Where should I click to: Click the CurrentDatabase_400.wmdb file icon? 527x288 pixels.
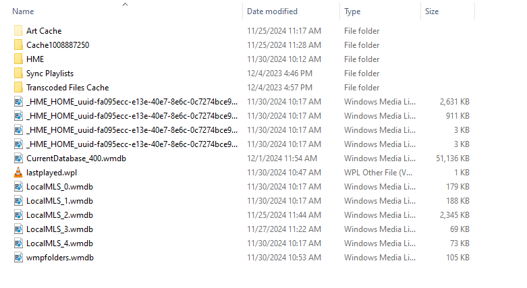pos(18,159)
